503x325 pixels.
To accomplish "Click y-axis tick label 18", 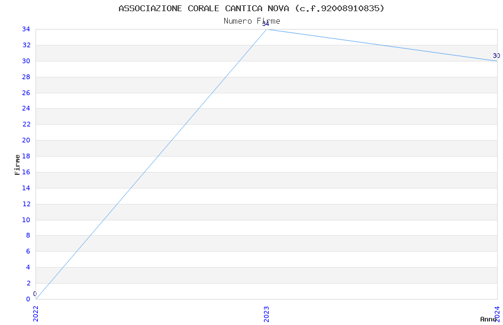I will point(26,156).
